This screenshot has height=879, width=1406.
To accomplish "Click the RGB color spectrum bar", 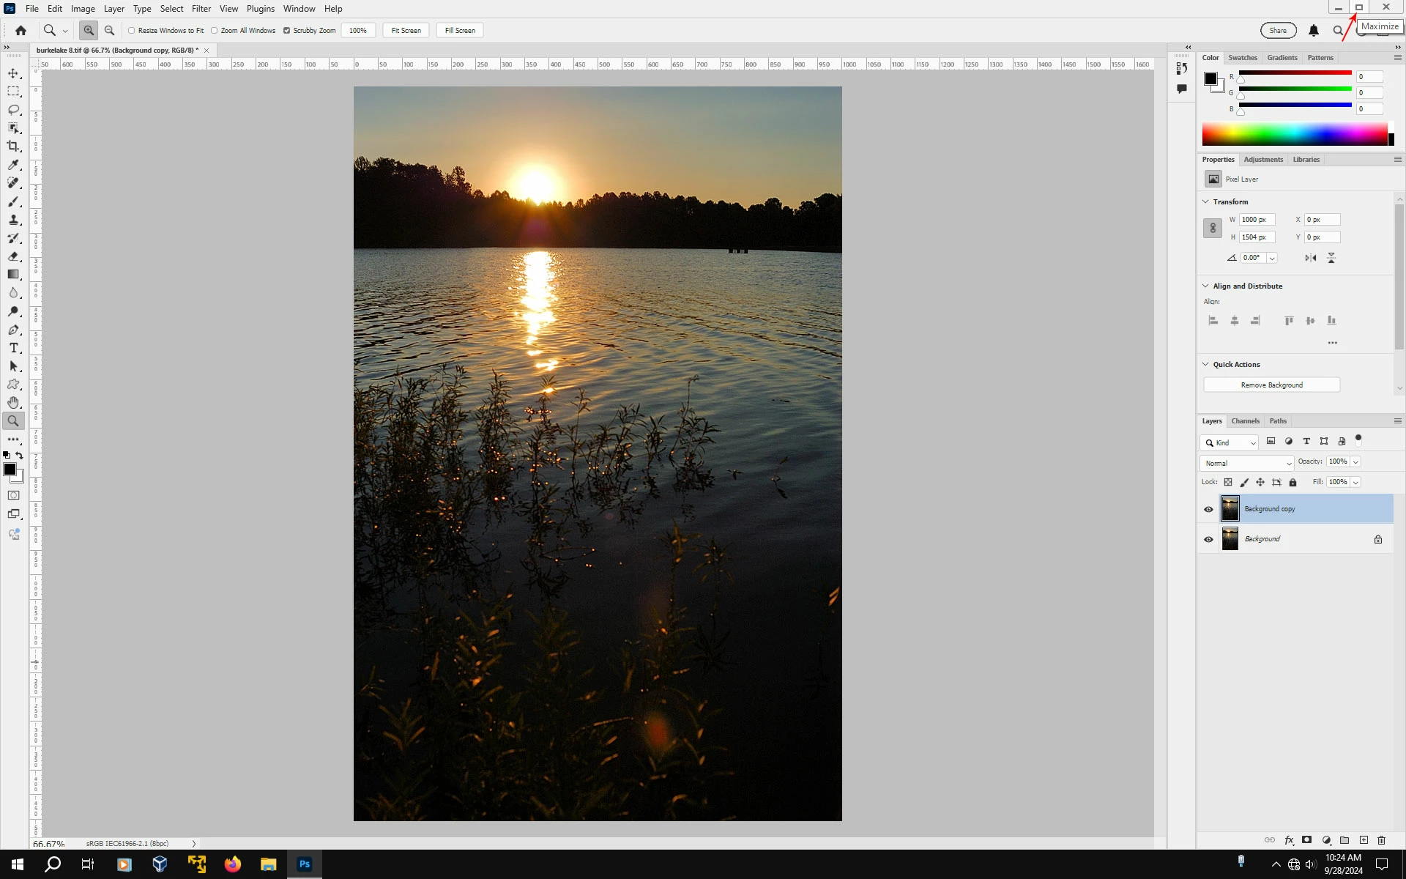I will tap(1294, 135).
